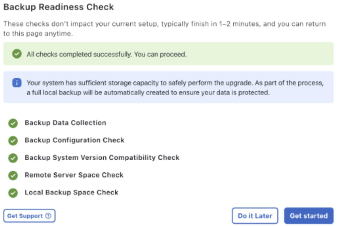Click the "All checks completed successfully" message

[107, 54]
